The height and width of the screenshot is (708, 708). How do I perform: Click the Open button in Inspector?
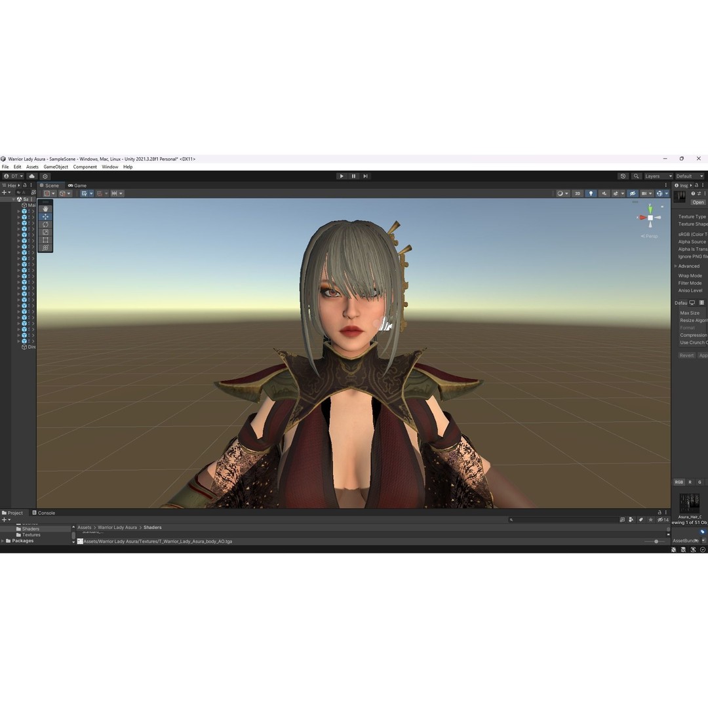pos(698,203)
